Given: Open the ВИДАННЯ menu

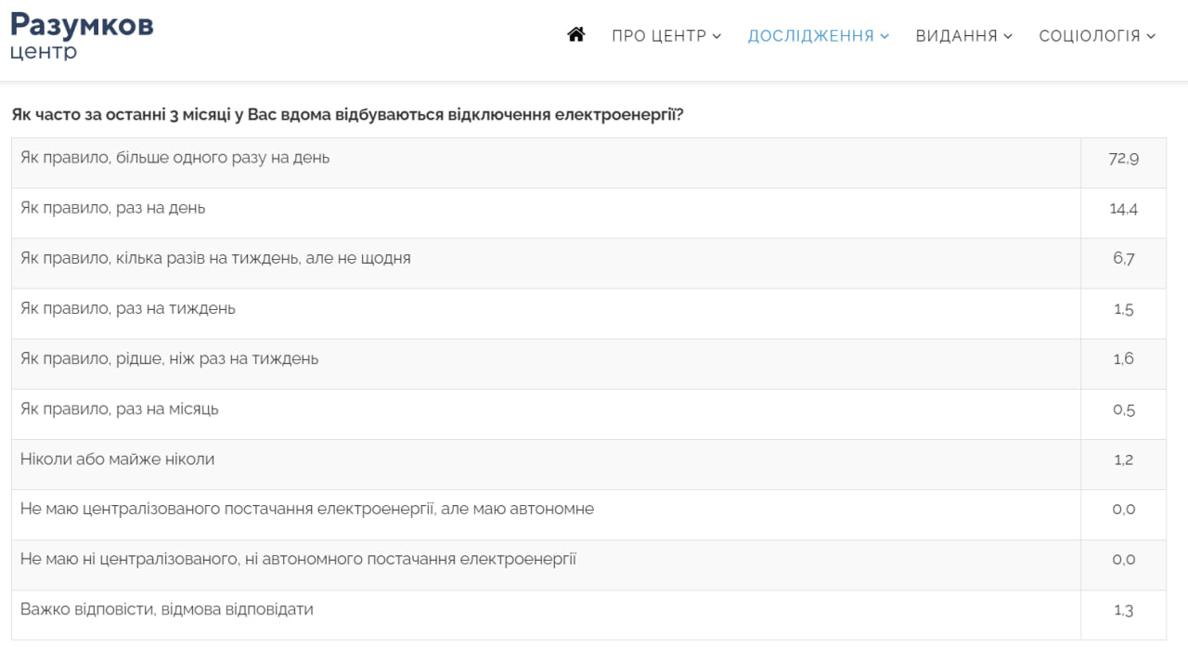Looking at the screenshot, I should point(957,35).
